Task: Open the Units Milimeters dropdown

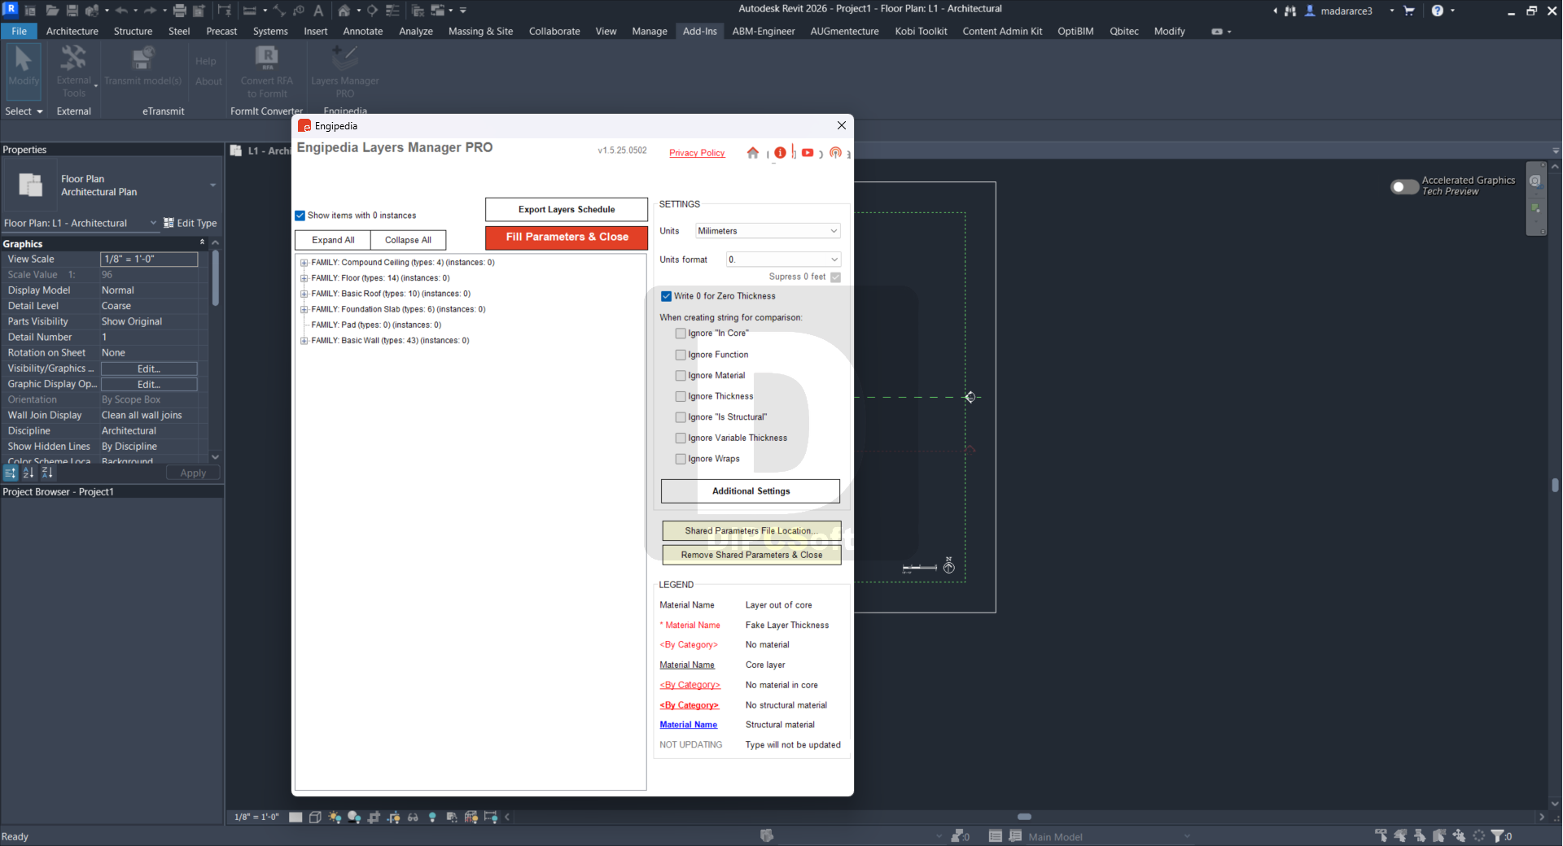Action: pyautogui.click(x=768, y=231)
